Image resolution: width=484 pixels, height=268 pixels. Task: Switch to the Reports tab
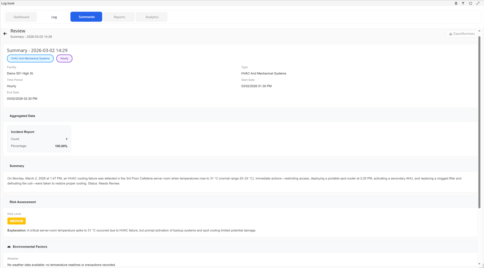119,16
